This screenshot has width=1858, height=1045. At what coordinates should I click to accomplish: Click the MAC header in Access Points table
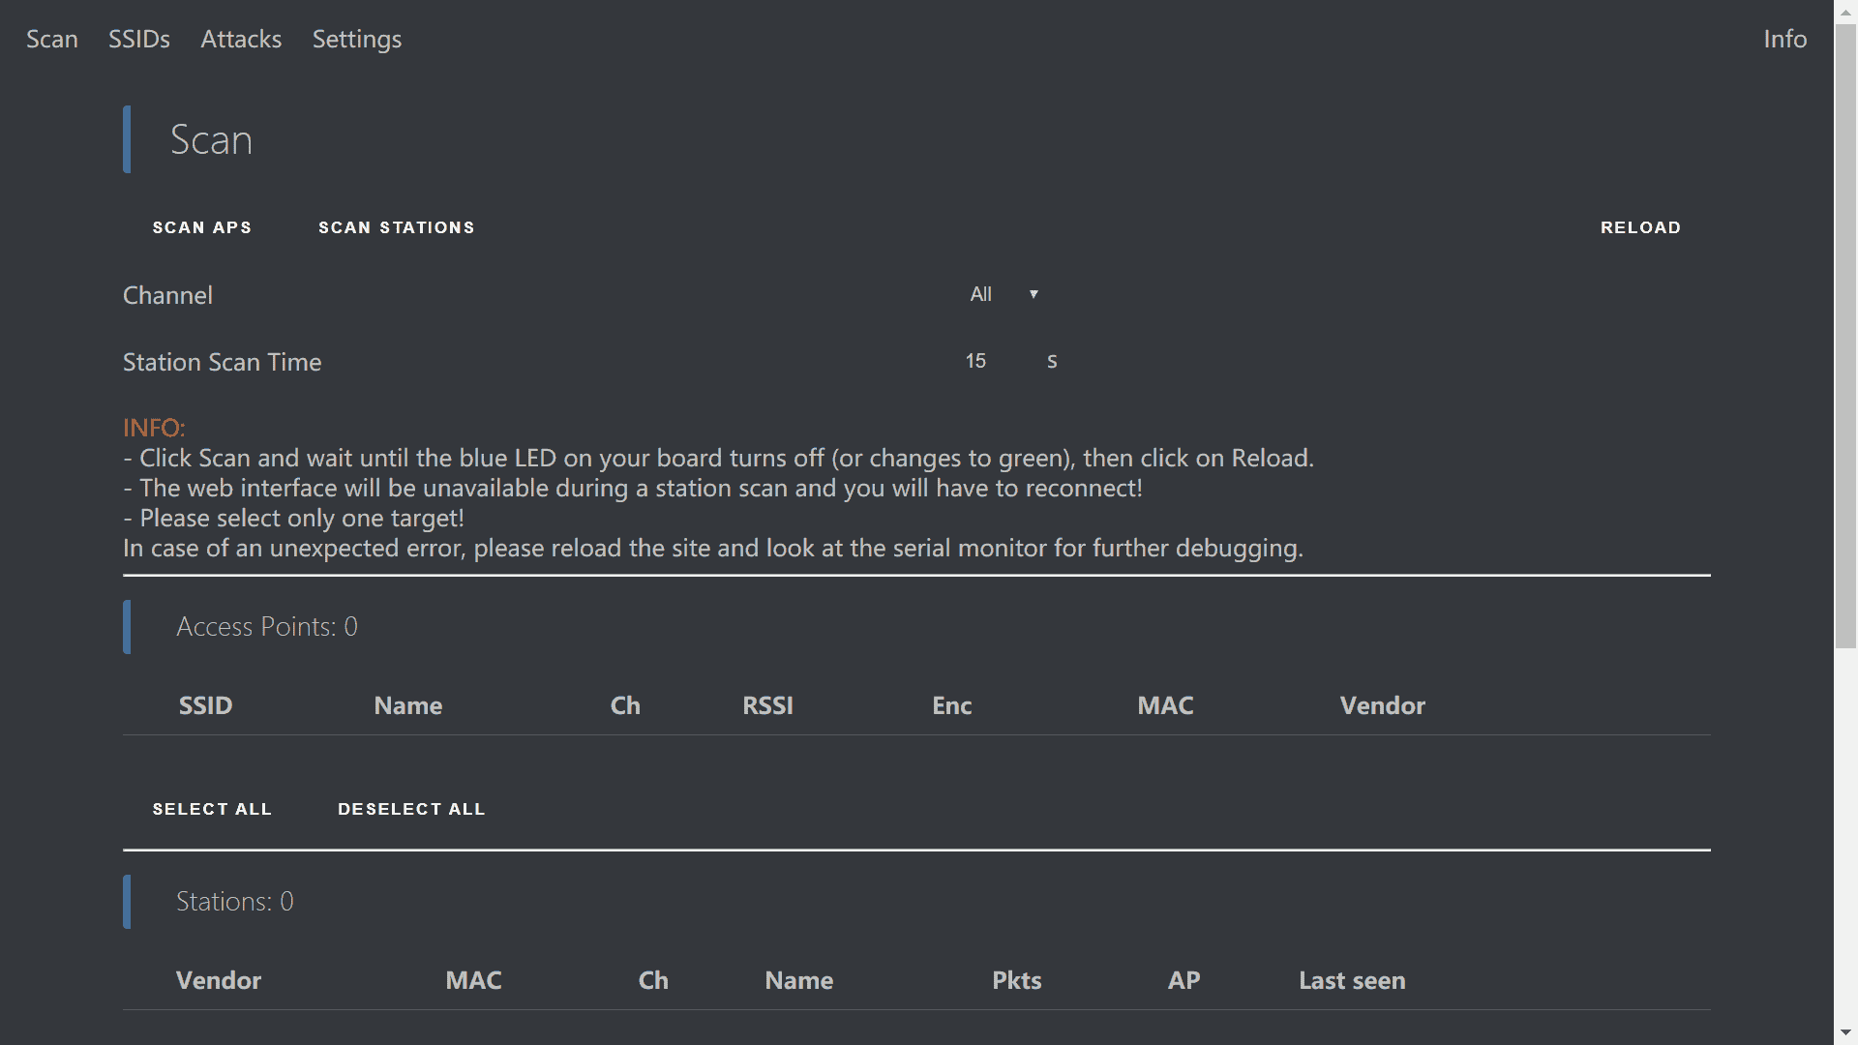tap(1165, 705)
